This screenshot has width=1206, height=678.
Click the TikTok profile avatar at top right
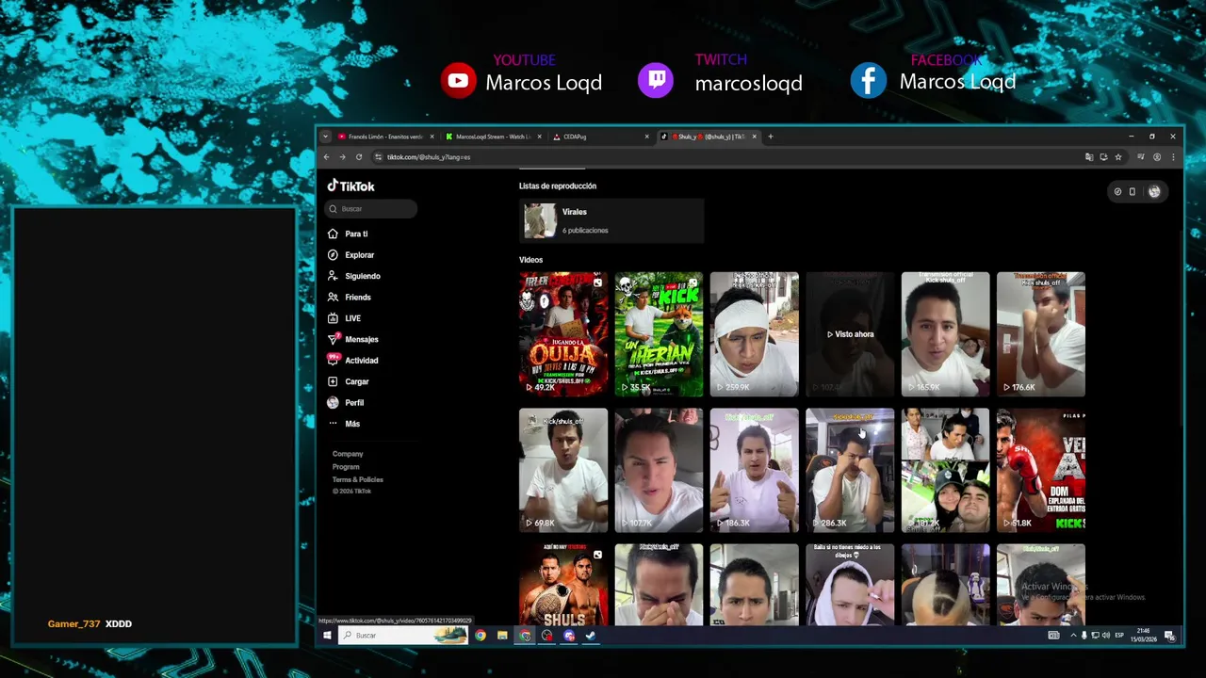point(1154,191)
